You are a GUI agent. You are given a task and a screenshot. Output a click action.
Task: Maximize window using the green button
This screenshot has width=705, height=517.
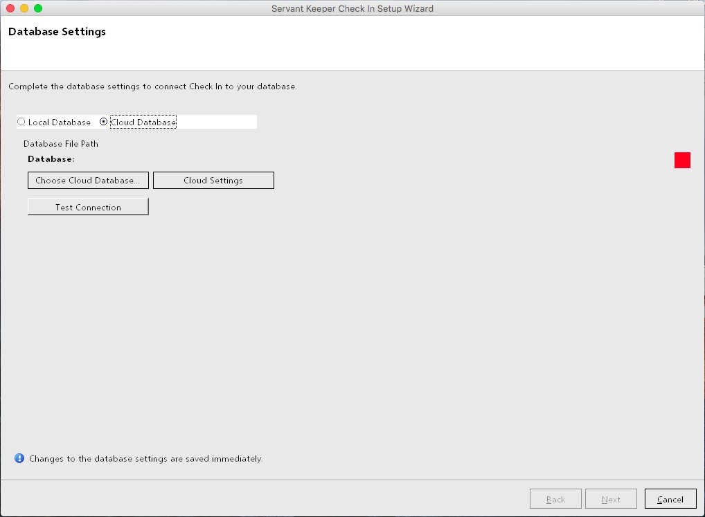point(38,8)
